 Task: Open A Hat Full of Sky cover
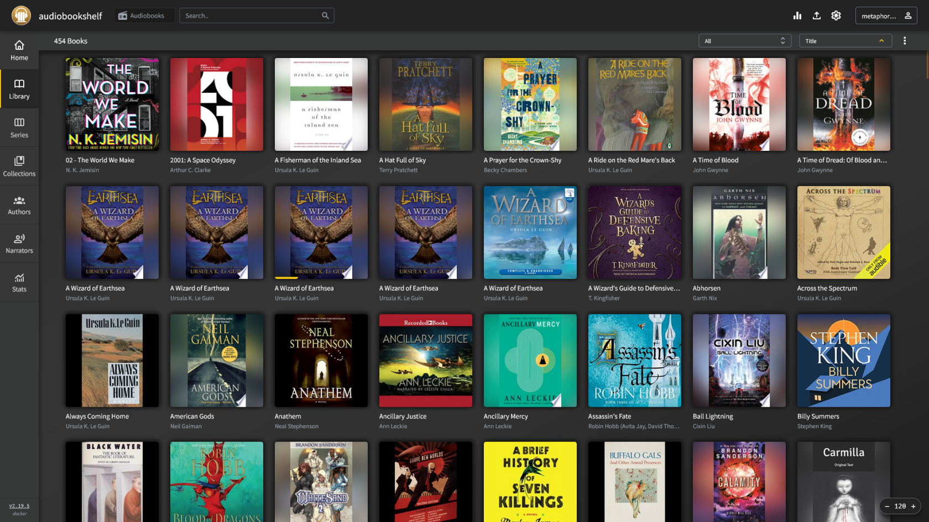pos(426,104)
